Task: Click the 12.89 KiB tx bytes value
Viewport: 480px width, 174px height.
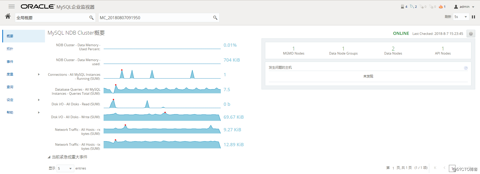Action: click(234, 145)
